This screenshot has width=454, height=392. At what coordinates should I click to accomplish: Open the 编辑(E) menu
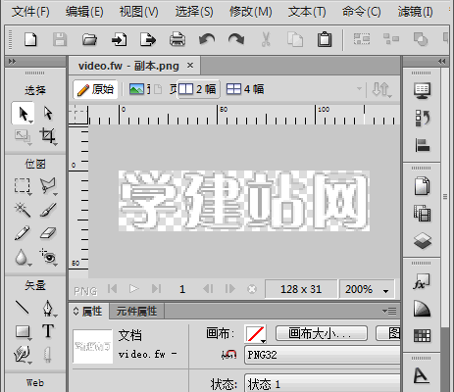point(84,12)
